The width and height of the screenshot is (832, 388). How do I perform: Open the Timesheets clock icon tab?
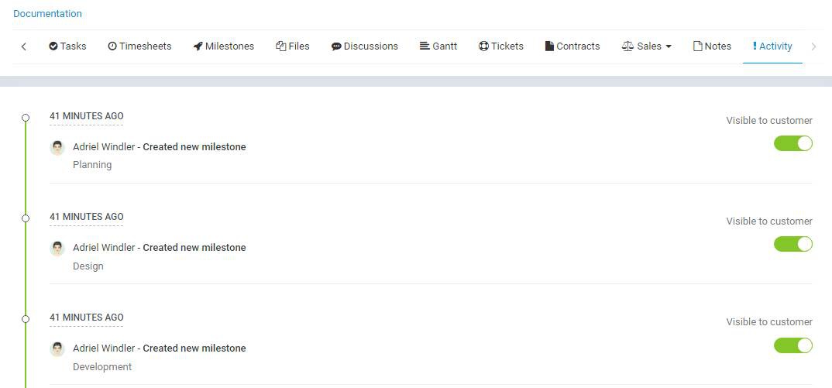[x=139, y=46]
